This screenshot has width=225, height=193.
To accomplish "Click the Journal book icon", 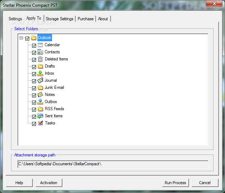I will [40, 80].
